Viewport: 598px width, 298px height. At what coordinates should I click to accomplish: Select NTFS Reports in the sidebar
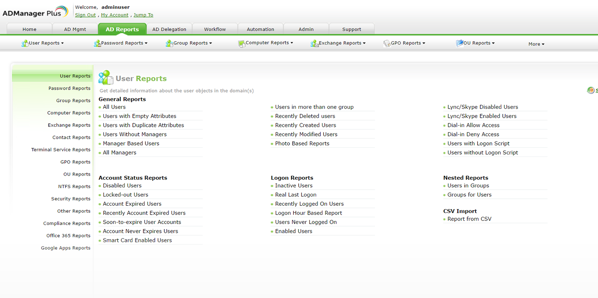74,187
